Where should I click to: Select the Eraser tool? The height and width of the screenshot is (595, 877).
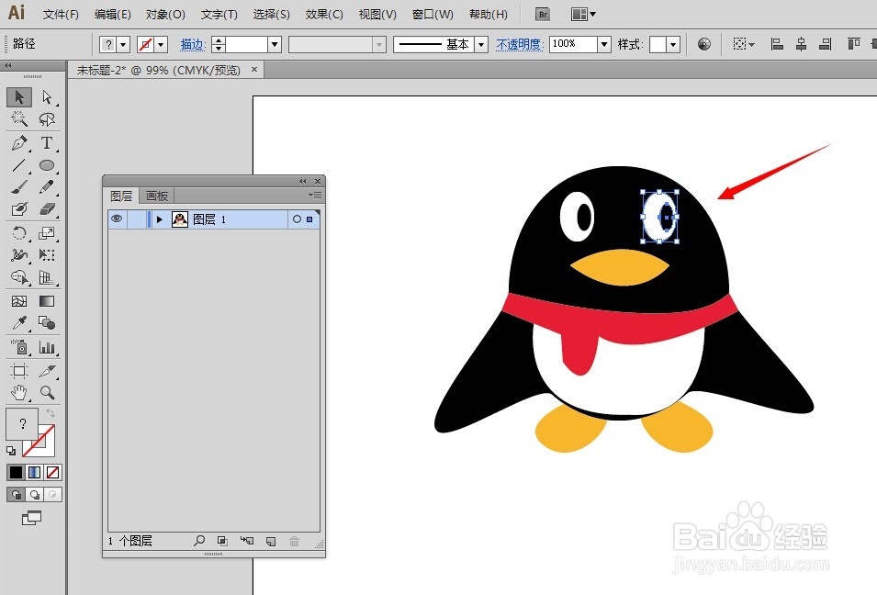click(47, 208)
